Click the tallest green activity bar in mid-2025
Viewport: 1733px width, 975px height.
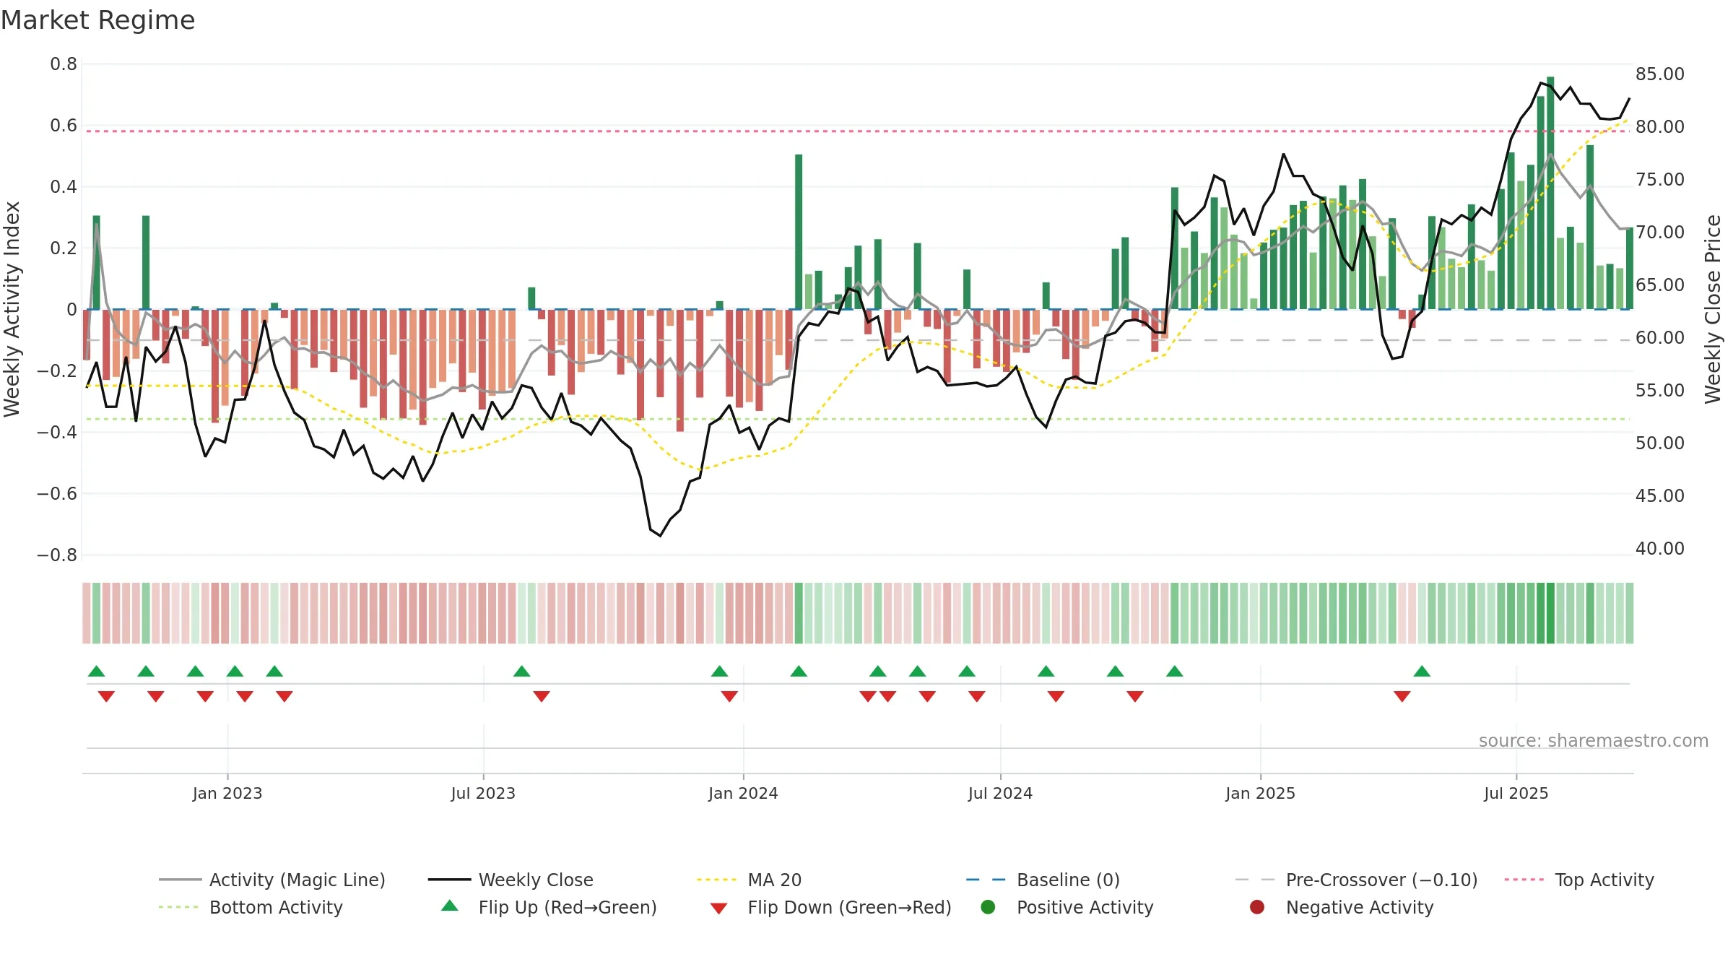tap(1550, 193)
